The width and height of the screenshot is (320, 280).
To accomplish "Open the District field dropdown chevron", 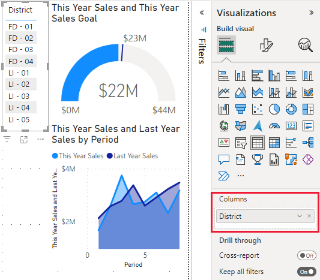I will pyautogui.click(x=300, y=216).
